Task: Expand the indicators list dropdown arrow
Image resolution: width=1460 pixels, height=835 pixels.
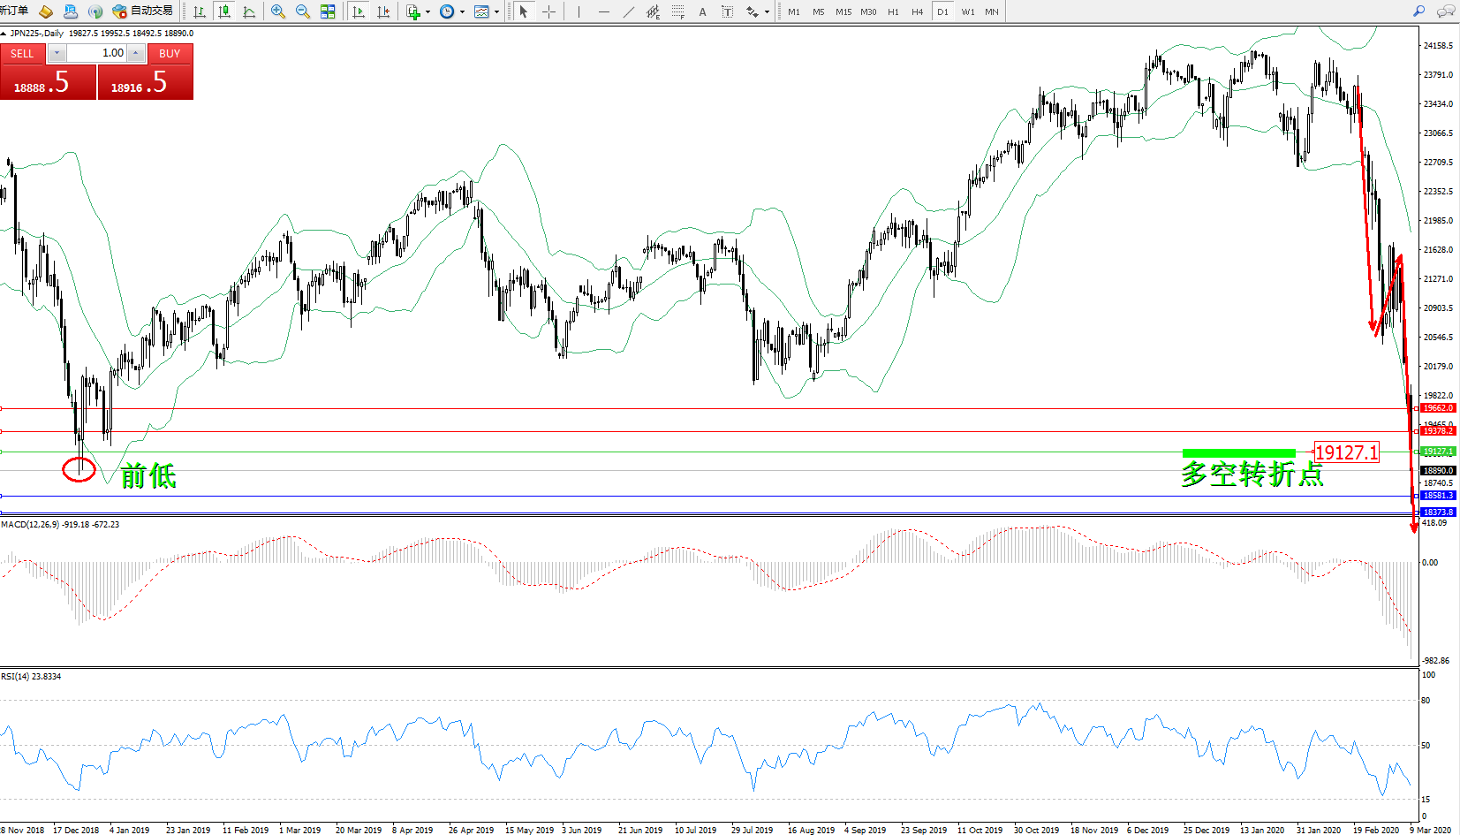Action: 428,11
